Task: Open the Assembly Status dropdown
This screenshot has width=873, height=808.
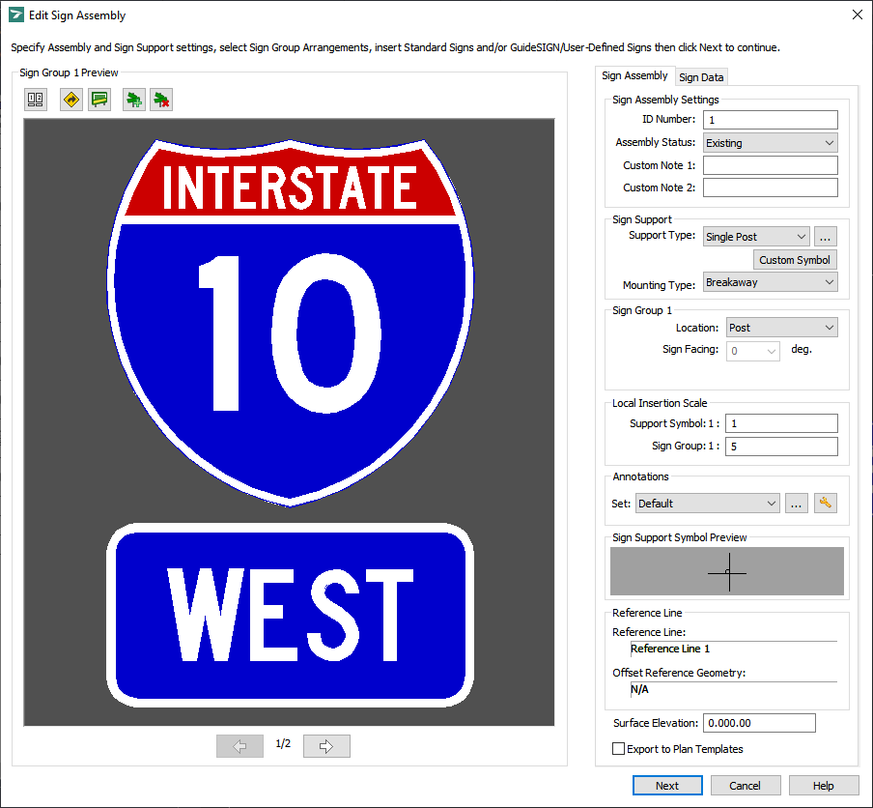Action: tap(770, 143)
